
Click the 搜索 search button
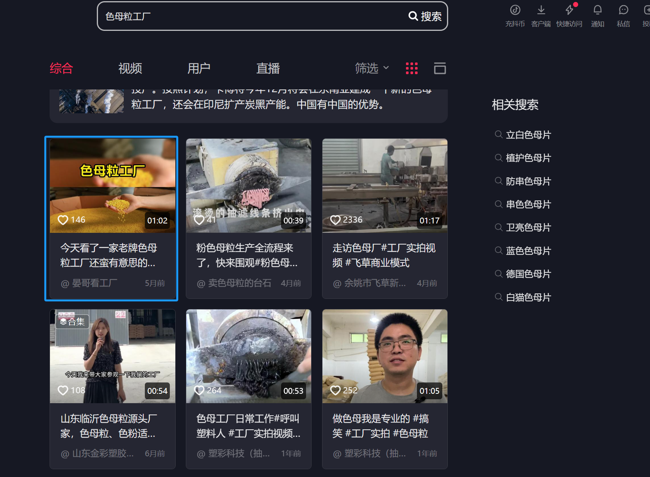click(x=425, y=16)
